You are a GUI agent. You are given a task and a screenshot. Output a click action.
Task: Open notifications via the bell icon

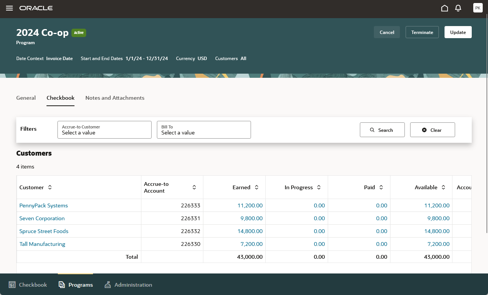(458, 8)
